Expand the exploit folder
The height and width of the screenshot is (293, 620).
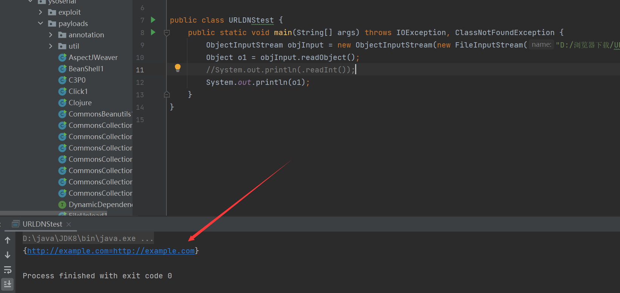(x=41, y=12)
